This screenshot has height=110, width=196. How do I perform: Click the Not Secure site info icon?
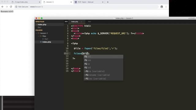pos(16,7)
